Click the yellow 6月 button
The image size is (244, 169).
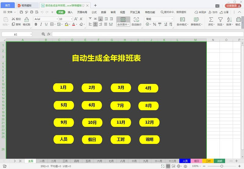(92, 105)
